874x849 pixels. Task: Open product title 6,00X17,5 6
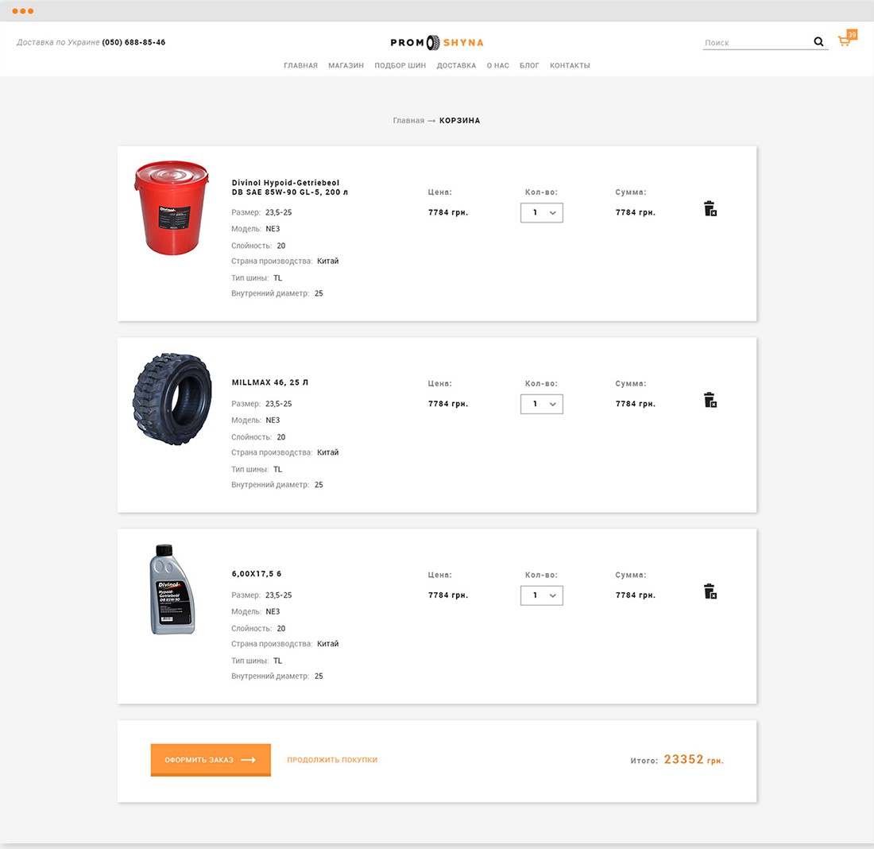pos(257,574)
